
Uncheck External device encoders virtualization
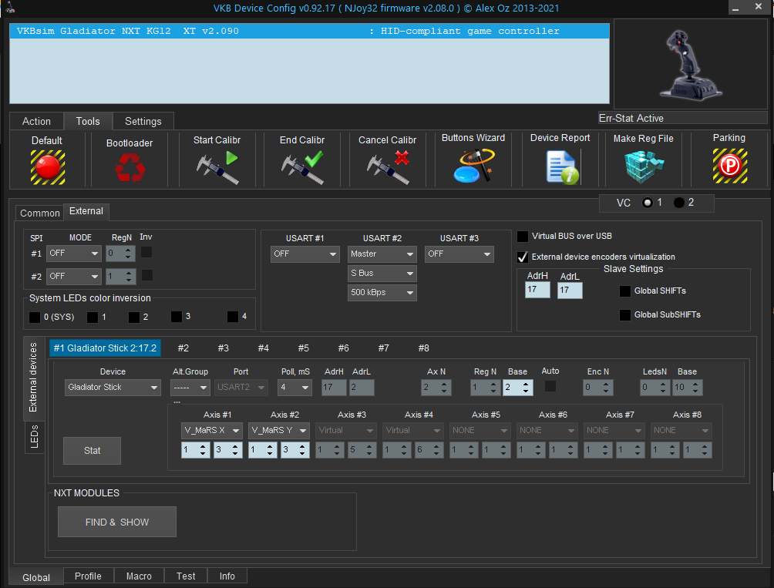click(523, 257)
